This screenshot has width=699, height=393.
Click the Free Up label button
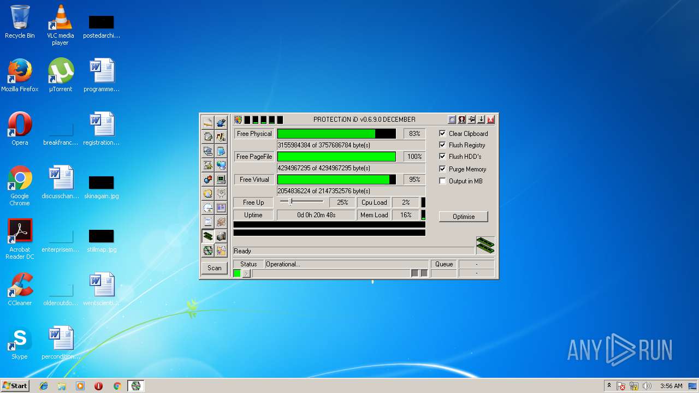pos(253,203)
